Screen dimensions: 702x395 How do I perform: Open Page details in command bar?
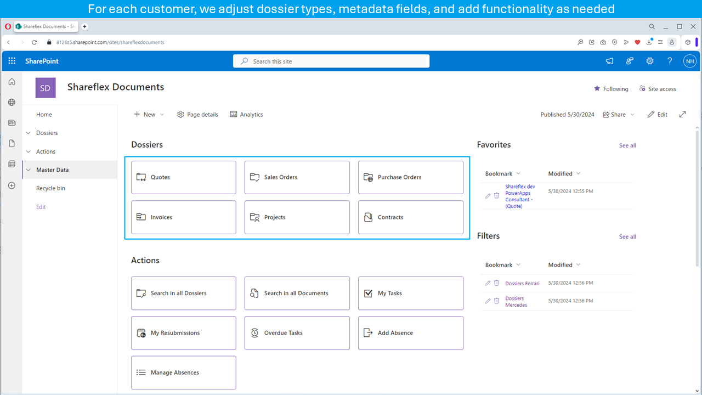[197, 115]
